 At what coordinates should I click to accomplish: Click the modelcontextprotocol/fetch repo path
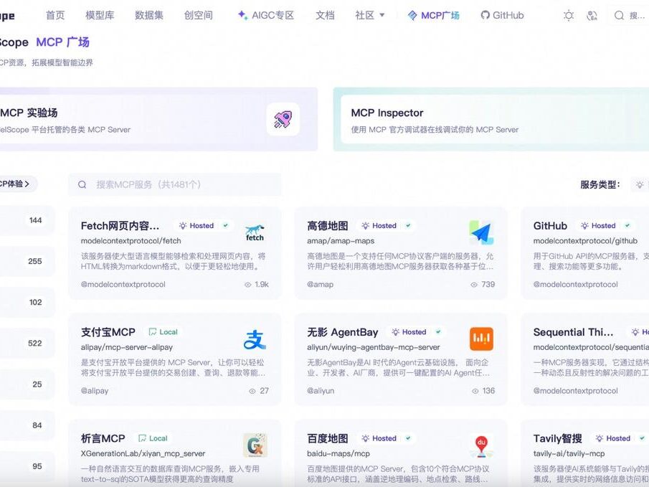131,240
